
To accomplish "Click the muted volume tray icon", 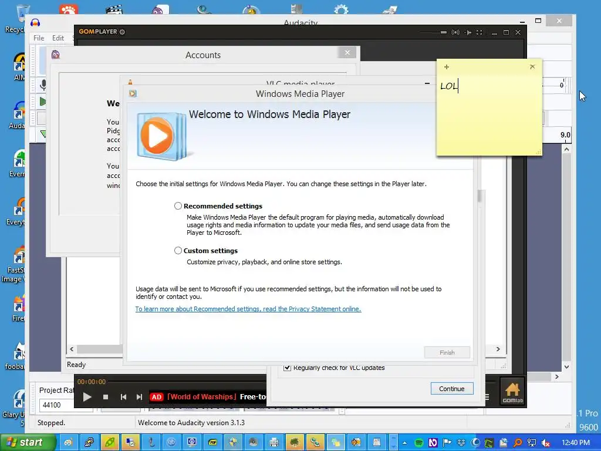I will point(546,443).
